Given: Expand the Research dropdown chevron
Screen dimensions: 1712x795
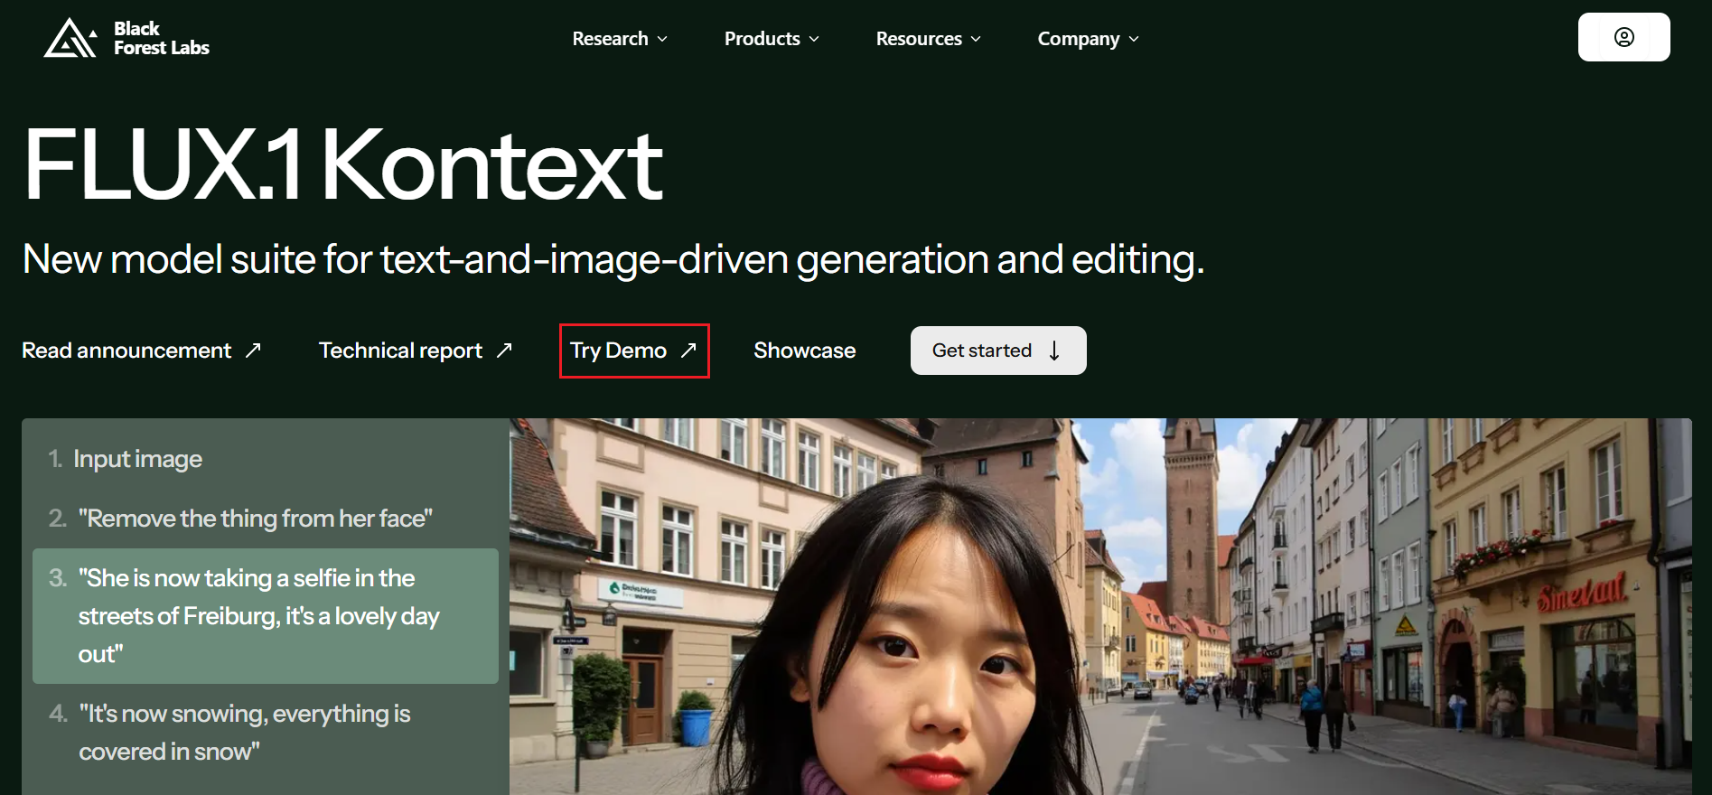Looking at the screenshot, I should [x=662, y=40].
